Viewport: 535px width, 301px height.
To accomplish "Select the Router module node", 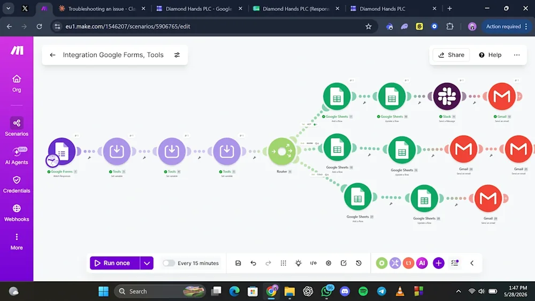I will tap(282, 151).
